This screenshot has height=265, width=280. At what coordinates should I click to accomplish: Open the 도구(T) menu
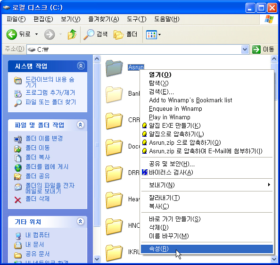click(x=137, y=19)
